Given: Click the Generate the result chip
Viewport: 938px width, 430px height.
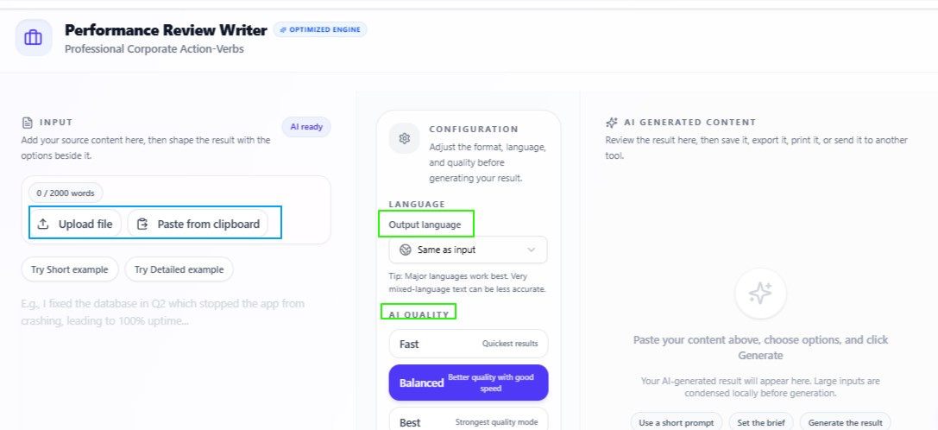Looking at the screenshot, I should 845,422.
